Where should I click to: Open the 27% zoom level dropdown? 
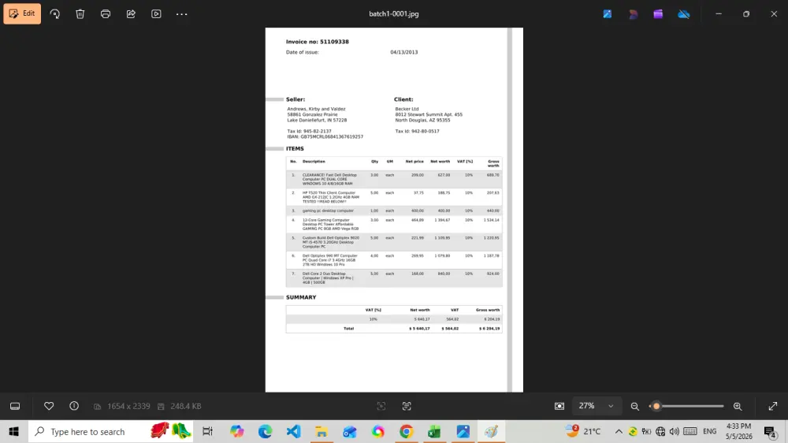pos(596,406)
